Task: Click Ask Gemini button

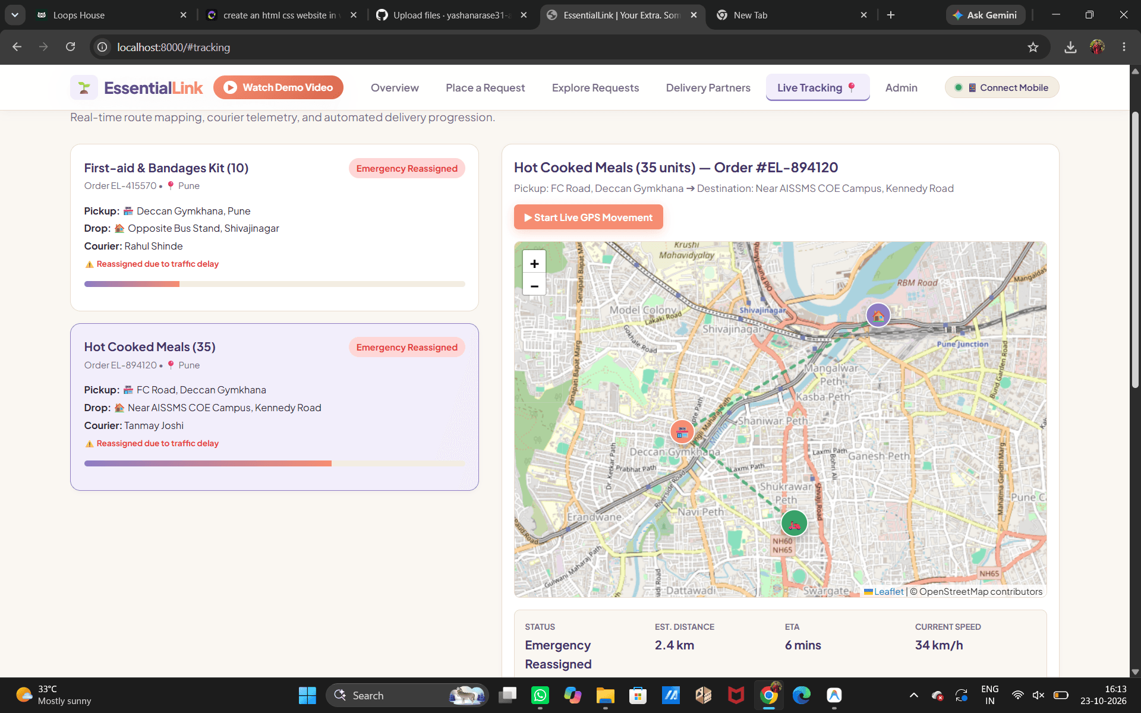Action: click(x=985, y=15)
